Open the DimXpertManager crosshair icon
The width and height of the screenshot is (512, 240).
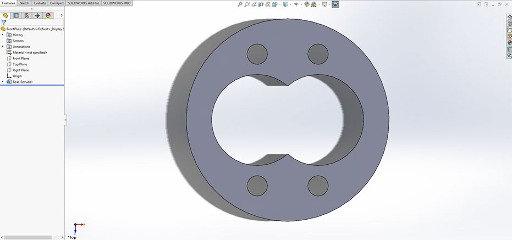[x=37, y=15]
